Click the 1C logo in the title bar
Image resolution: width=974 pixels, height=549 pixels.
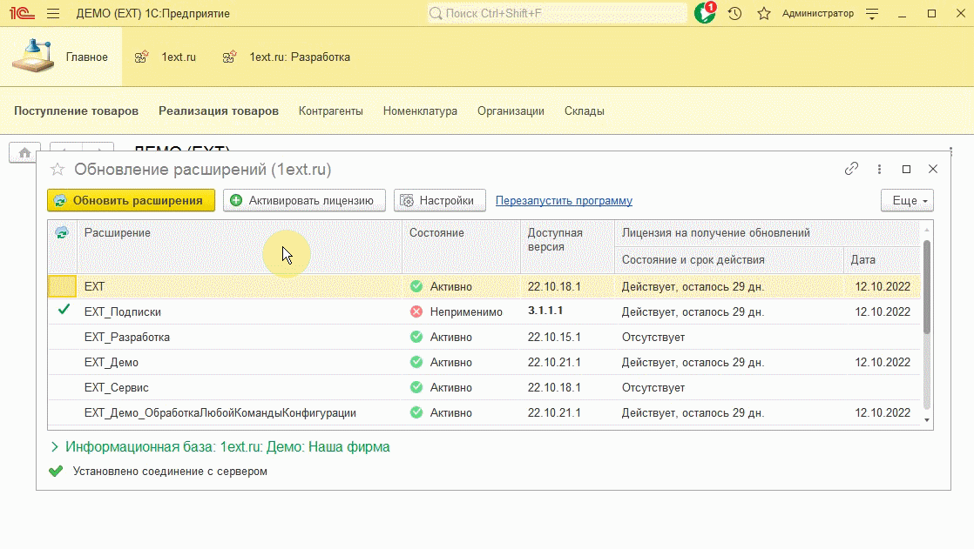tap(22, 12)
